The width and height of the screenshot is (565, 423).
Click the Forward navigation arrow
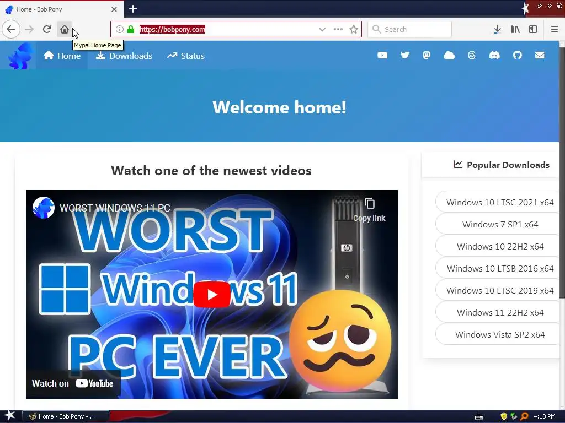tap(29, 29)
